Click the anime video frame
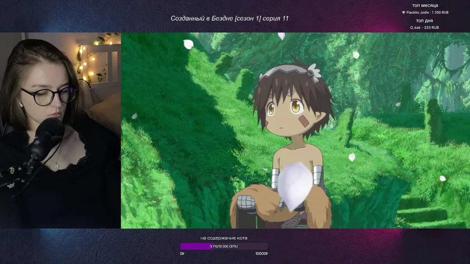The height and width of the screenshot is (264, 470). (x=296, y=131)
